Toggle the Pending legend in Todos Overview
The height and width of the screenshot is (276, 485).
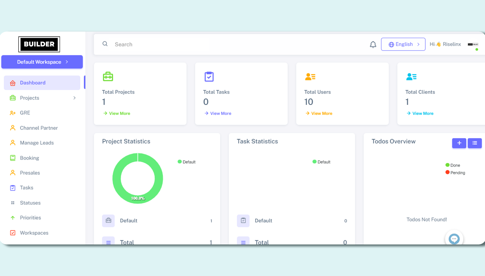[455, 173]
